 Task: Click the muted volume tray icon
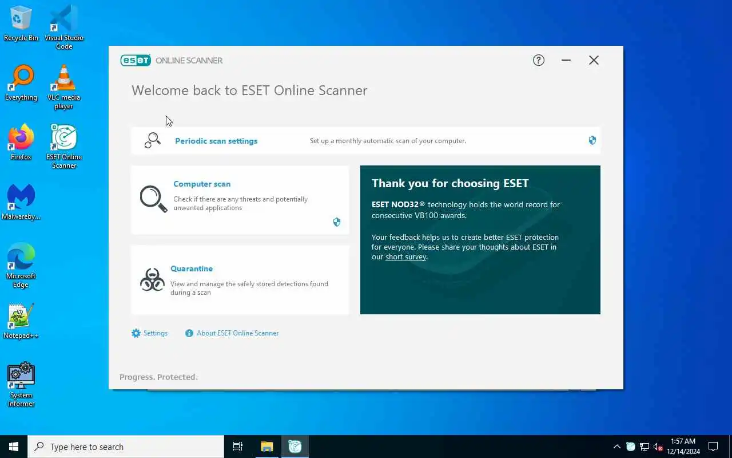pyautogui.click(x=658, y=447)
